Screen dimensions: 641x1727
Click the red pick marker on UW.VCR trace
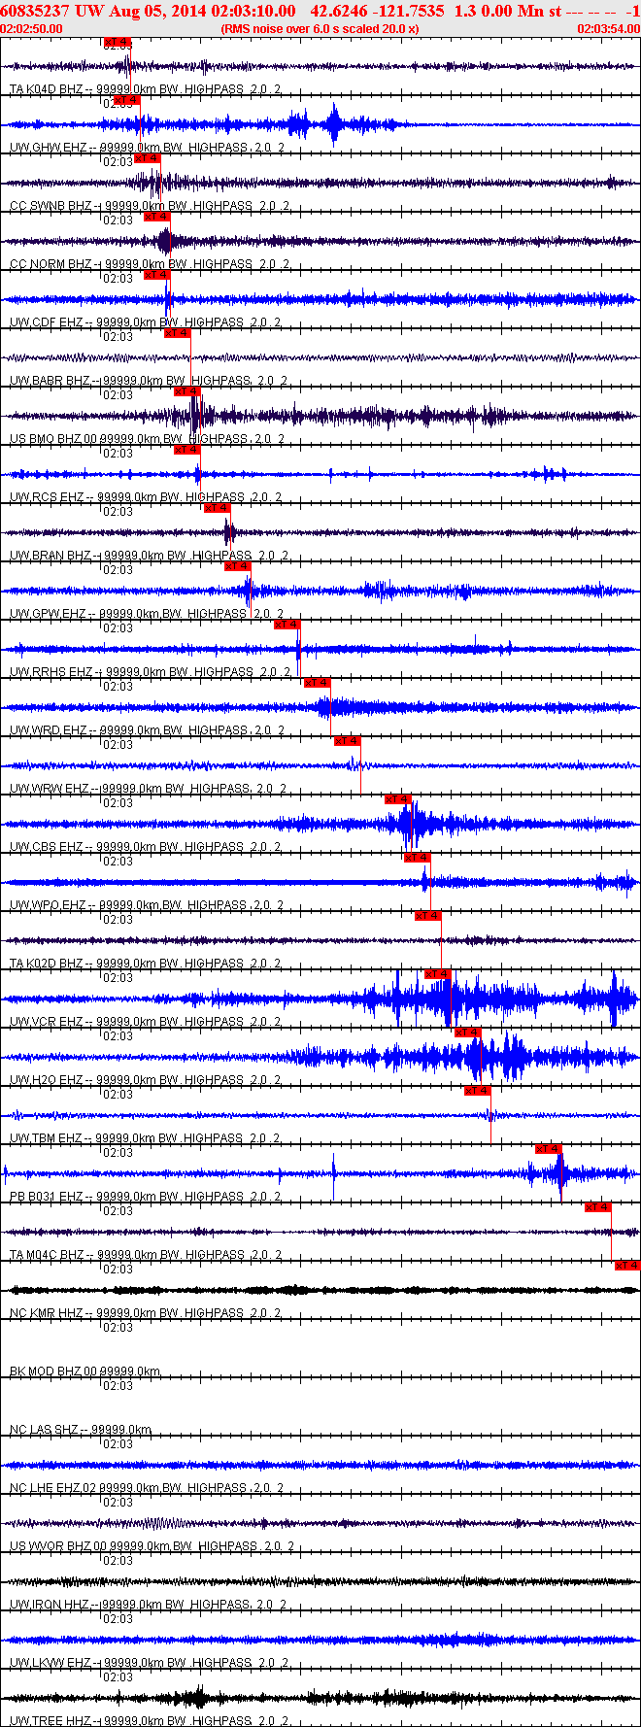point(438,974)
